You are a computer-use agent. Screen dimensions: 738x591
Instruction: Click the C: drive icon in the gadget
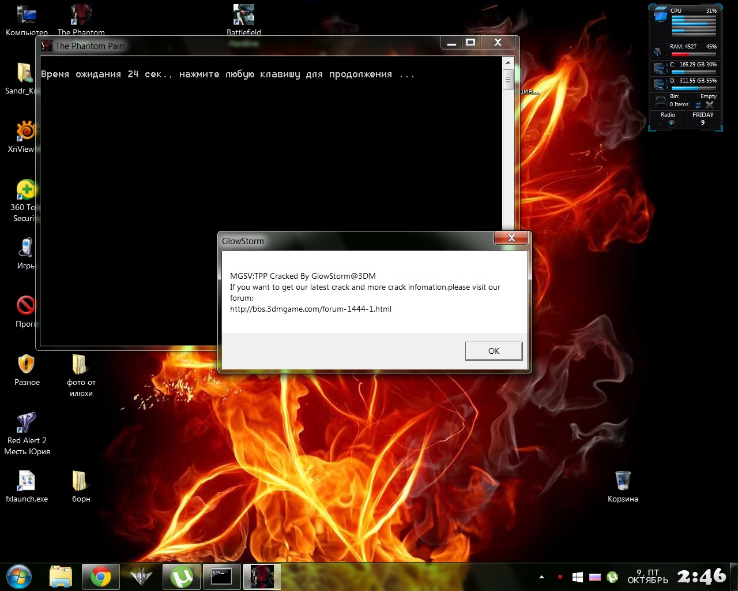point(660,68)
